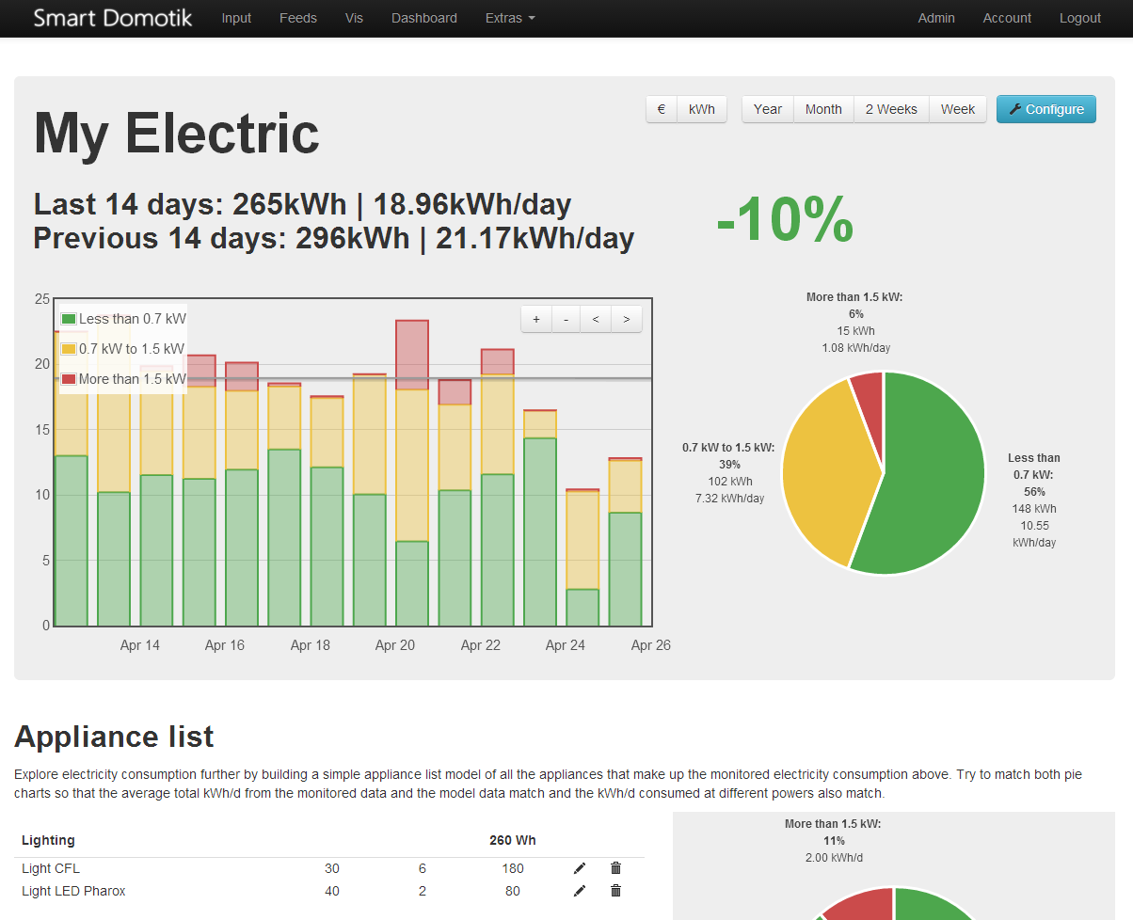The image size is (1133, 920).
Task: Click the Apr 20 bar in the chart
Action: [x=412, y=473]
